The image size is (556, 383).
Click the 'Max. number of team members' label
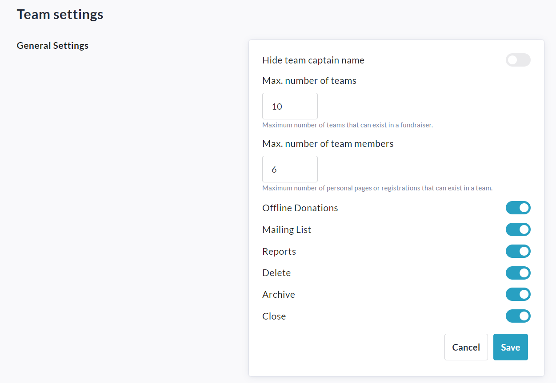pyautogui.click(x=328, y=144)
